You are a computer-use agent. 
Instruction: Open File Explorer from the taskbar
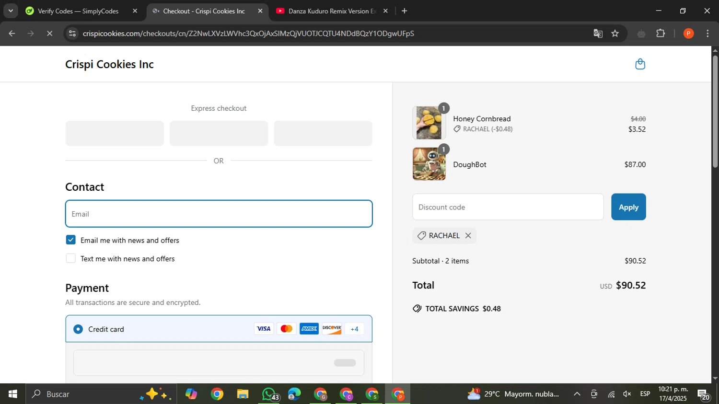tap(243, 394)
